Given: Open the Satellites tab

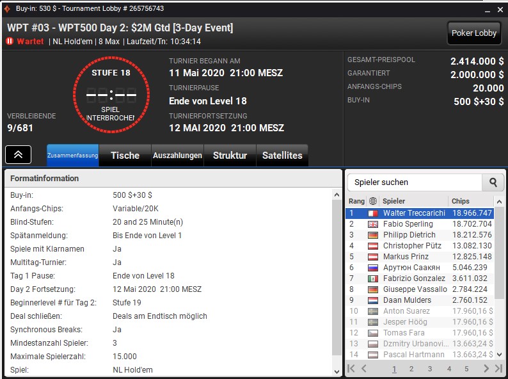Looking at the screenshot, I should coord(282,156).
